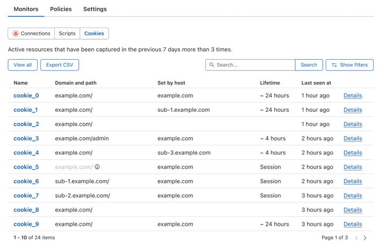View Details for cookie_2
This screenshot has height=249, width=384.
tap(353, 124)
